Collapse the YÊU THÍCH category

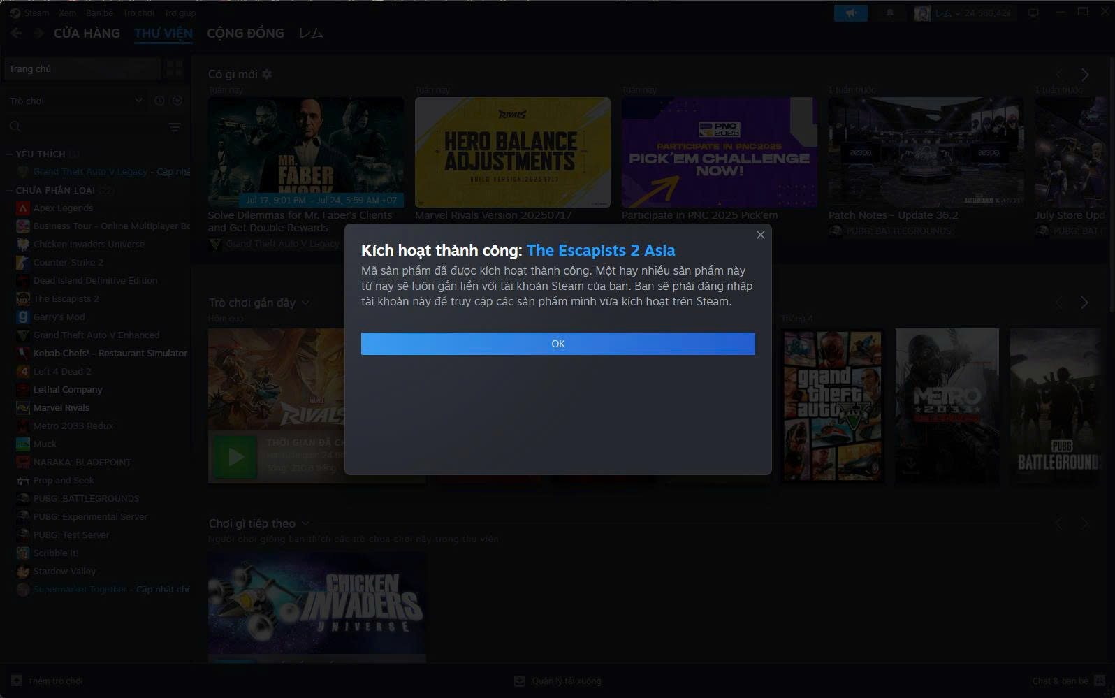click(10, 154)
